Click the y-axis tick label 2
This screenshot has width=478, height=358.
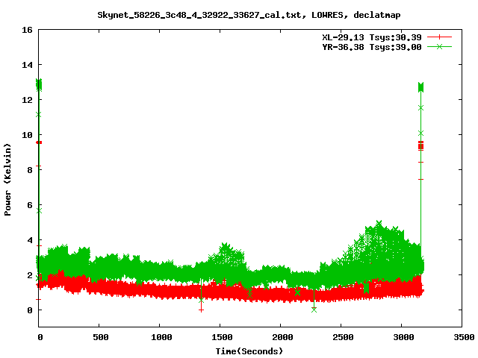pos(30,275)
